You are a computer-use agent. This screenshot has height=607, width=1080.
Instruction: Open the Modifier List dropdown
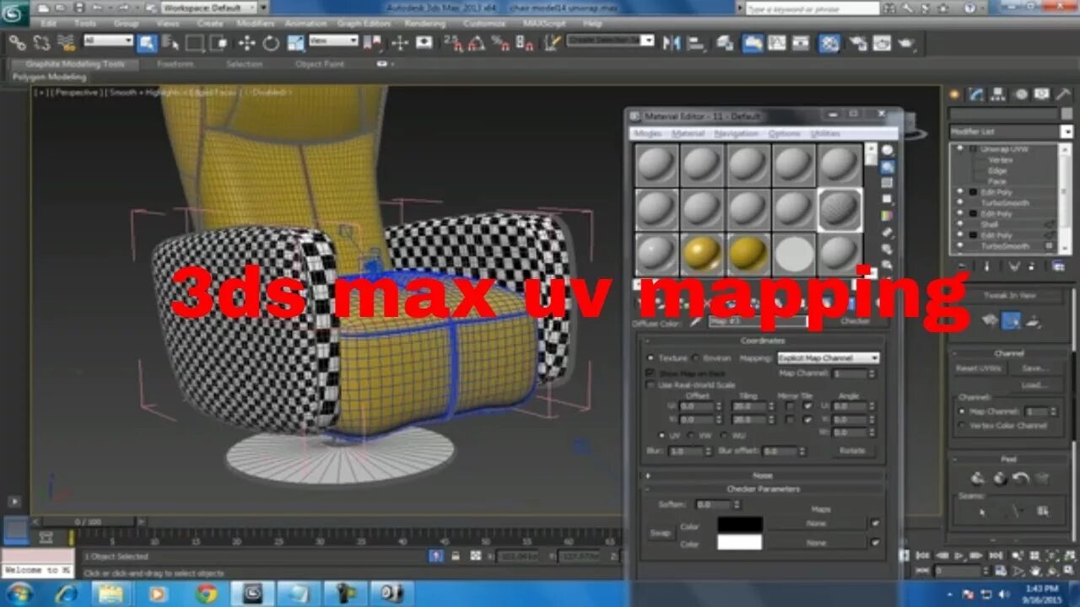[x=1010, y=132]
